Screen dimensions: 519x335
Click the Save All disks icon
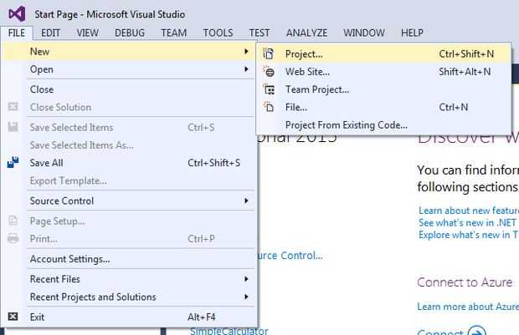click(x=13, y=163)
